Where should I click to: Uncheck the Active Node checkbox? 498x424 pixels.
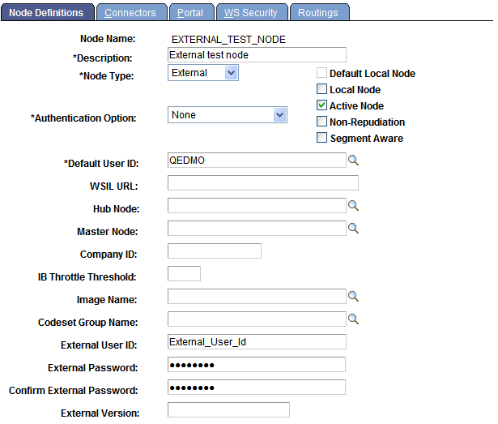(321, 105)
